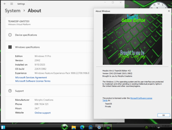The width and height of the screenshot is (172, 130).
Task: Open the alien head Start button
Action: pos(64,127)
